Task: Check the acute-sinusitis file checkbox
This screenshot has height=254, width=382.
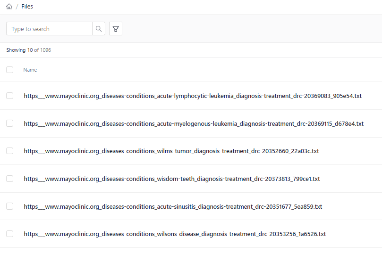Action: click(x=10, y=206)
